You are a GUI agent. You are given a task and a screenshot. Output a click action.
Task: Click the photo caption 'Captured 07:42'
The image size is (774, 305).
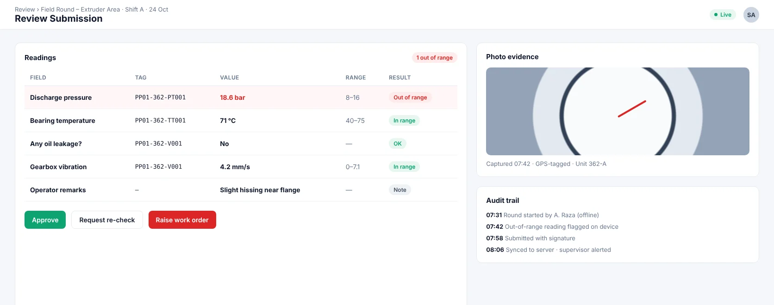(x=508, y=164)
